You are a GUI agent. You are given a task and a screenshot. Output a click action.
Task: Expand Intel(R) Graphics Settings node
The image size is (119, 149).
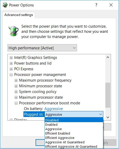[11, 58]
